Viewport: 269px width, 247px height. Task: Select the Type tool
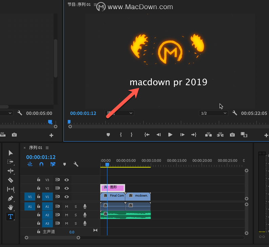tap(11, 217)
